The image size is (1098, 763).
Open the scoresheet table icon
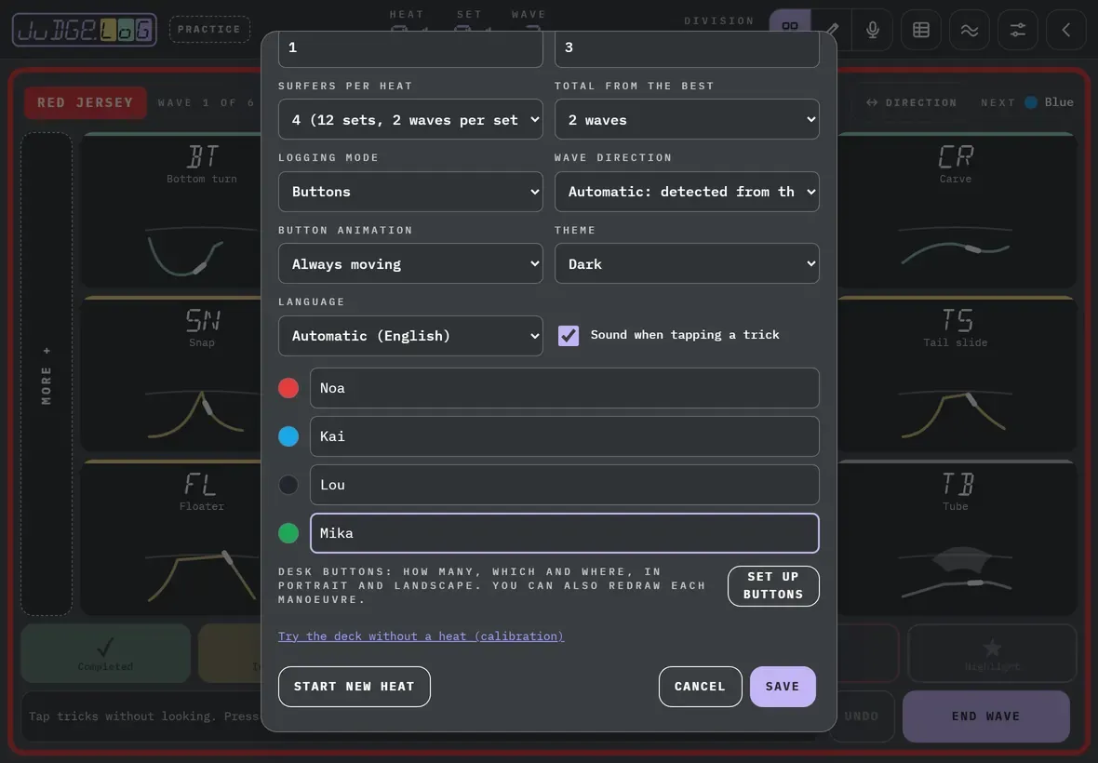921,30
